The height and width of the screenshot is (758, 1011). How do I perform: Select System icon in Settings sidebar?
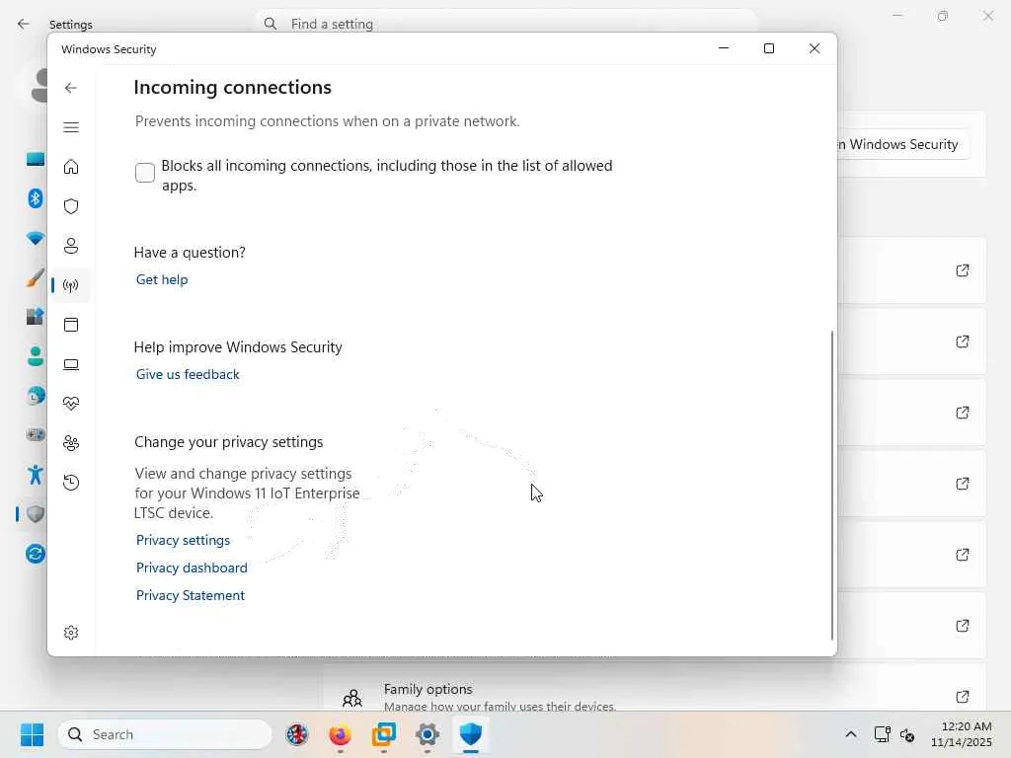click(x=36, y=159)
